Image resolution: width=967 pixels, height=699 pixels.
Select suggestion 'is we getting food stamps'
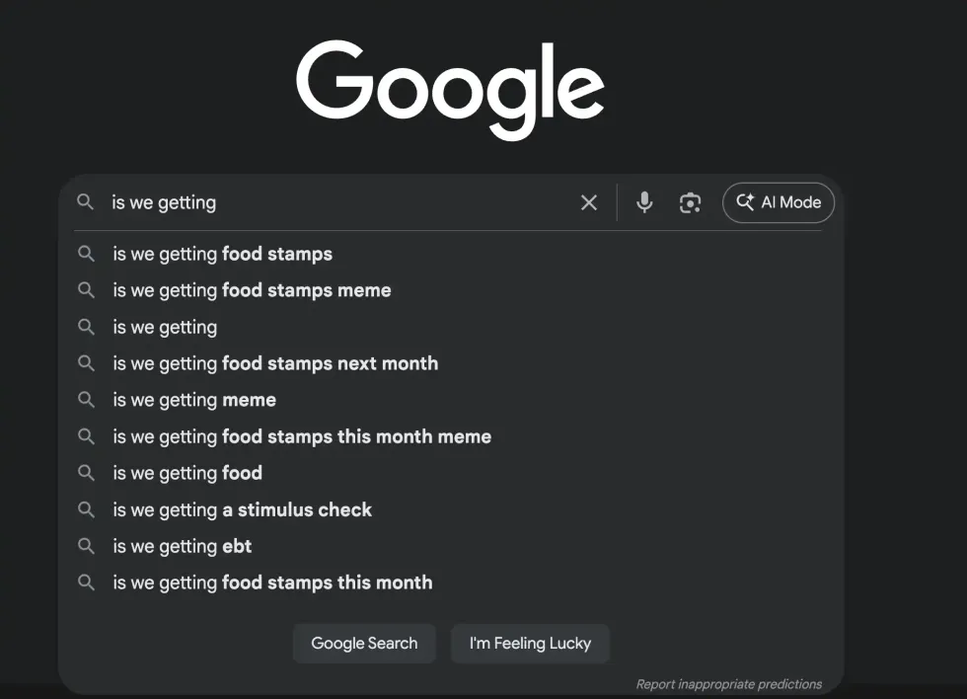point(223,254)
